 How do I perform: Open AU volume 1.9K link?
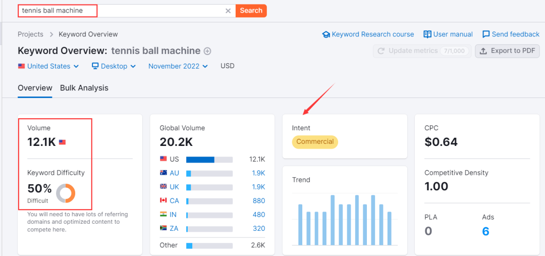258,173
